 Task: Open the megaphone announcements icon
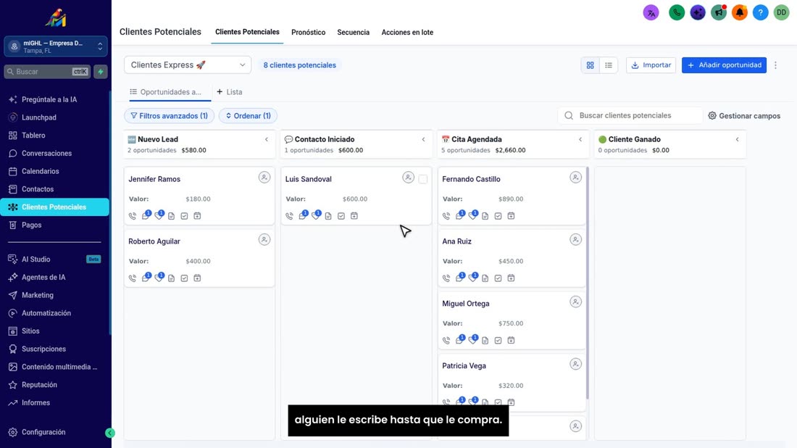coord(719,13)
